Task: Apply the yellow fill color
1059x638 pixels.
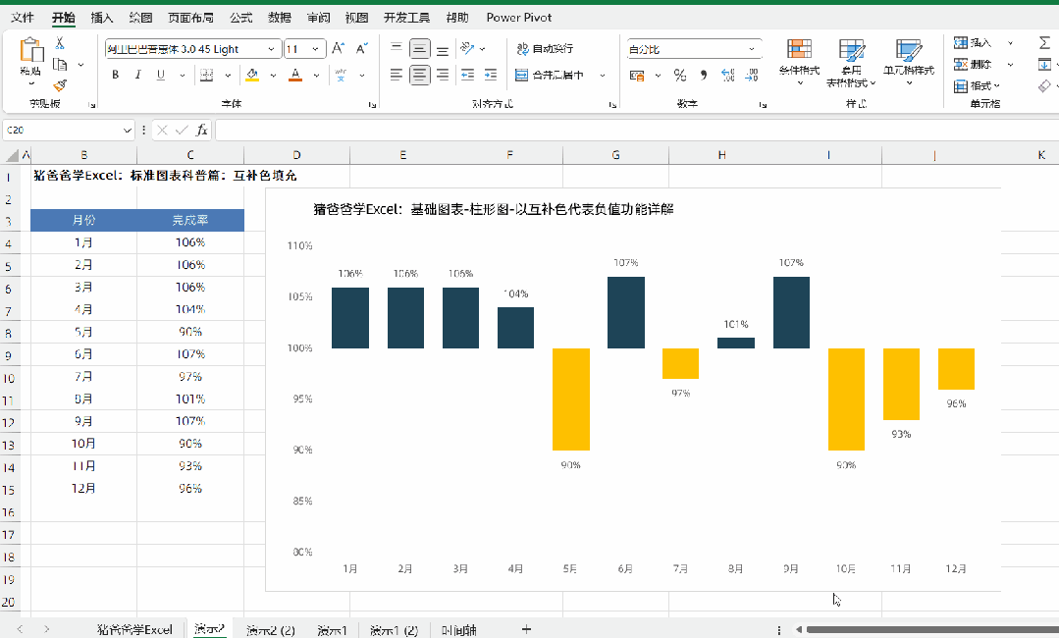Action: pyautogui.click(x=252, y=75)
